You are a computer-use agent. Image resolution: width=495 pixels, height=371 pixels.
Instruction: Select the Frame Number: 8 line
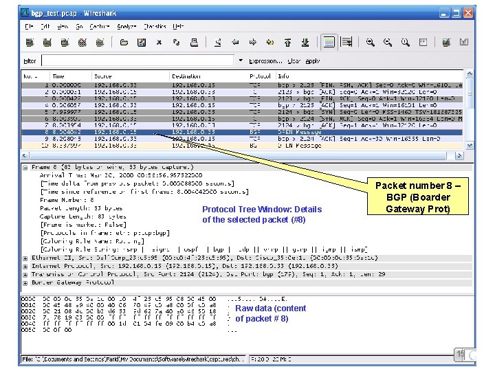point(67,200)
